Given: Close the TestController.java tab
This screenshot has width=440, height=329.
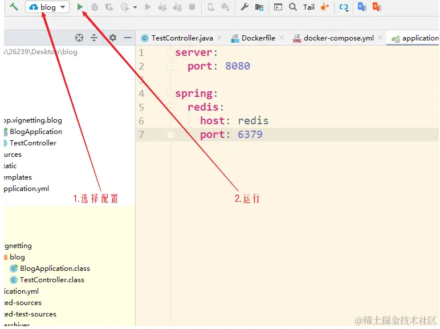Looking at the screenshot, I should click(x=219, y=37).
